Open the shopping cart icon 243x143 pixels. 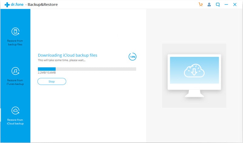coord(200,5)
